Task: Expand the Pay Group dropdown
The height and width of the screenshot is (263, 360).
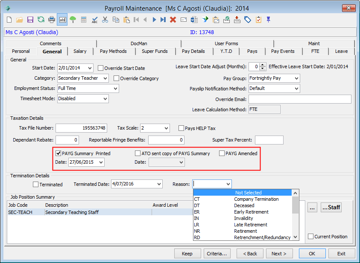Action: click(x=297, y=78)
